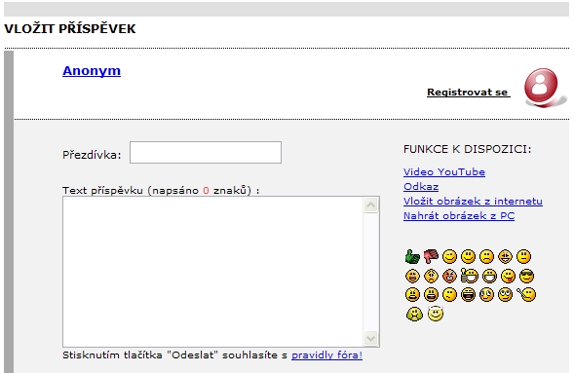Insert the worried crying face with raised brows
The width and height of the screenshot is (574, 373).
432,276
